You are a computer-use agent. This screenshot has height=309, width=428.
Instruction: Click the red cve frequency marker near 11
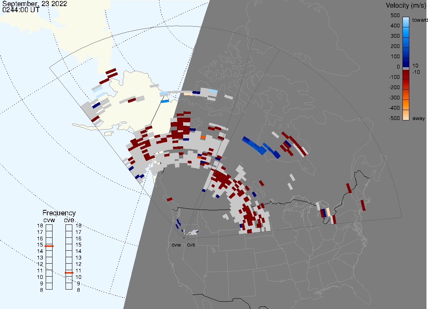(69, 273)
